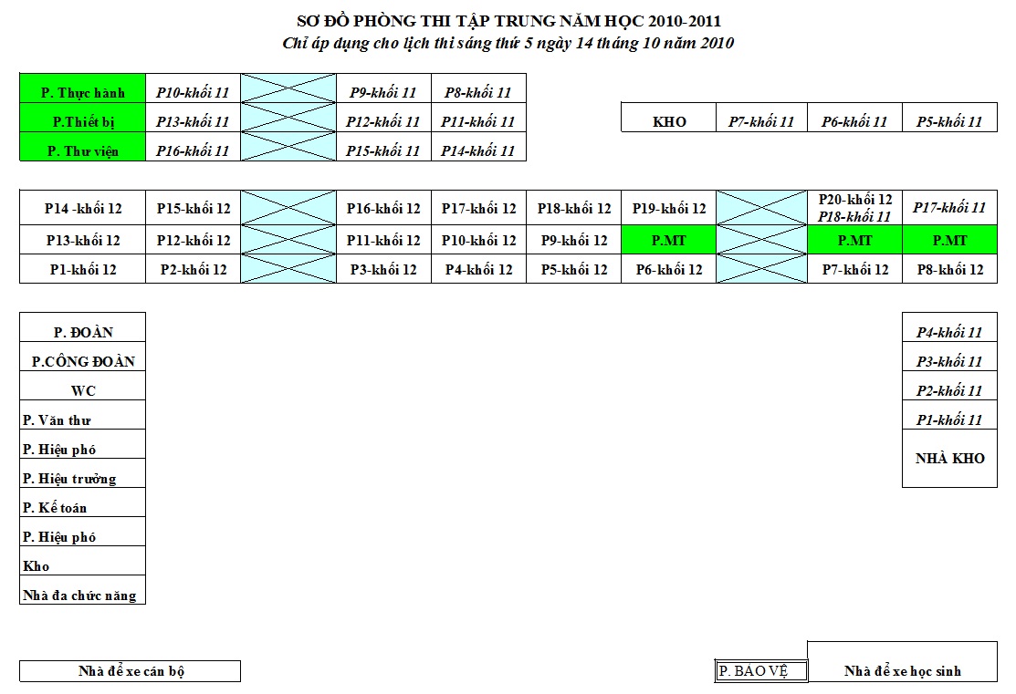This screenshot has width=1016, height=694.
Task: Select the "P. BẢO VỆ" cell
Action: (x=760, y=671)
